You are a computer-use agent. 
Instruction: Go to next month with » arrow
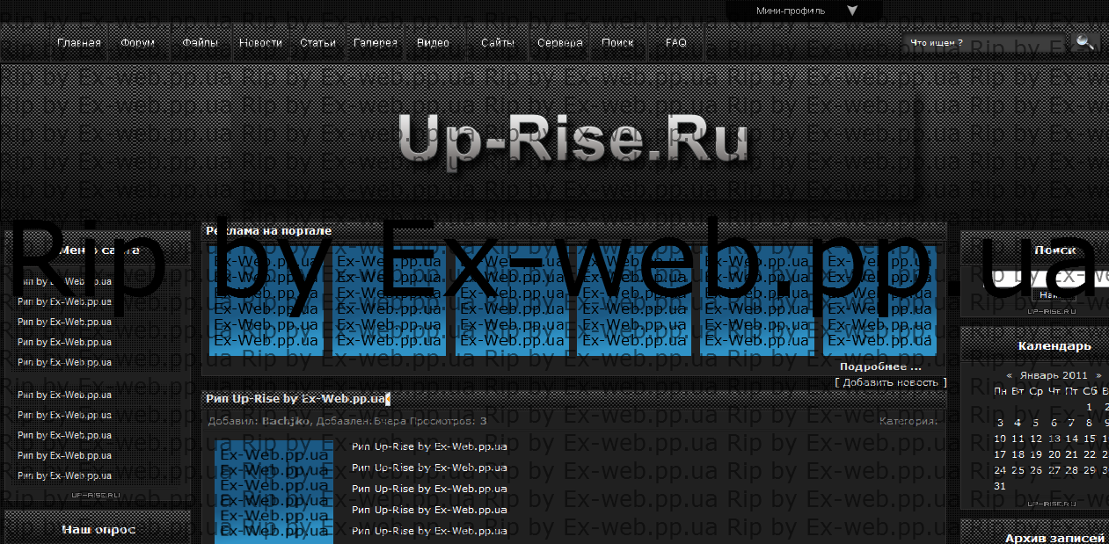tap(1098, 374)
